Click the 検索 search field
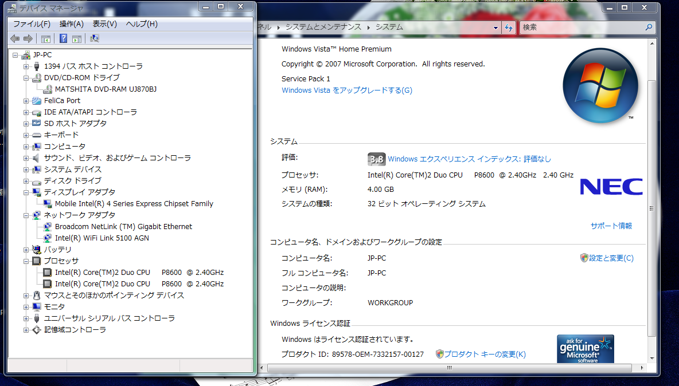The width and height of the screenshot is (679, 386). click(583, 27)
